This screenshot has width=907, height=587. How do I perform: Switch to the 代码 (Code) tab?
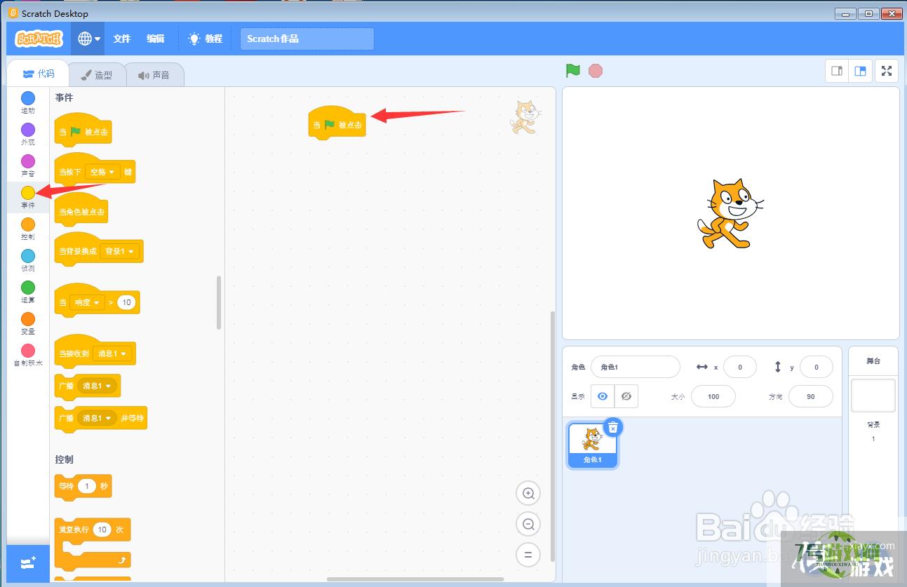pos(38,74)
